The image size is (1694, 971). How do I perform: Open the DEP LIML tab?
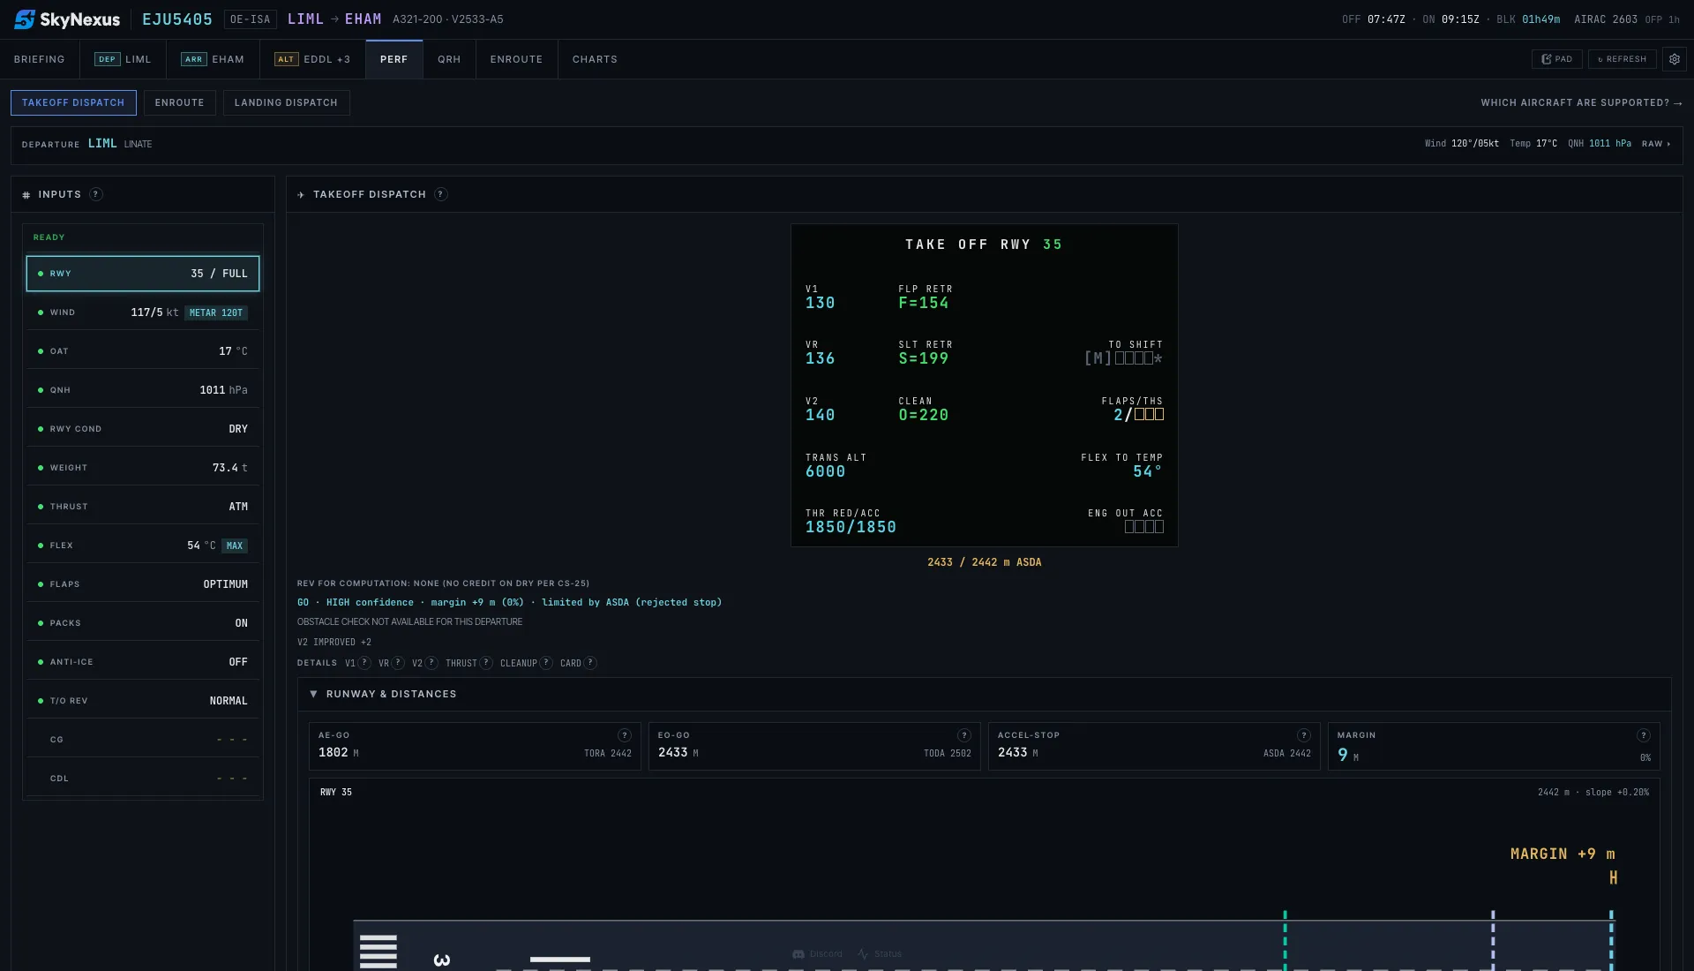123,59
